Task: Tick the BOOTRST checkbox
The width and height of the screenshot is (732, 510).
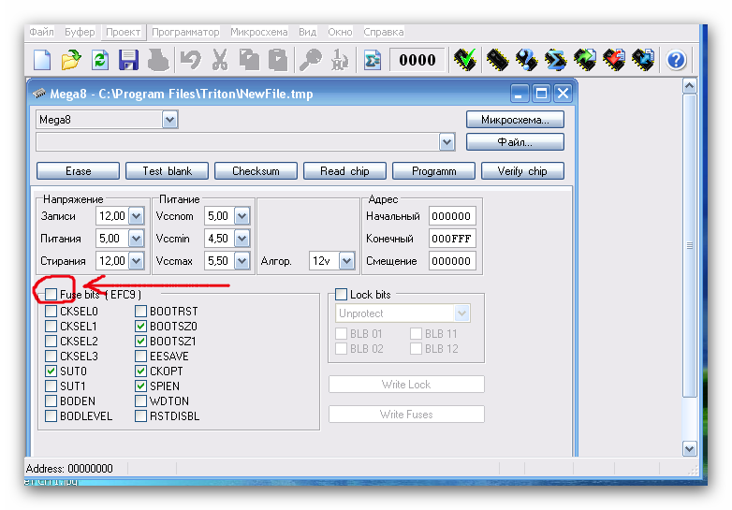Action: (140, 312)
